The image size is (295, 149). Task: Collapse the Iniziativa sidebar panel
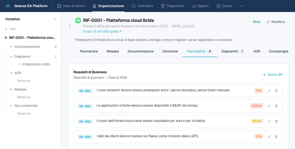pyautogui.click(x=55, y=19)
